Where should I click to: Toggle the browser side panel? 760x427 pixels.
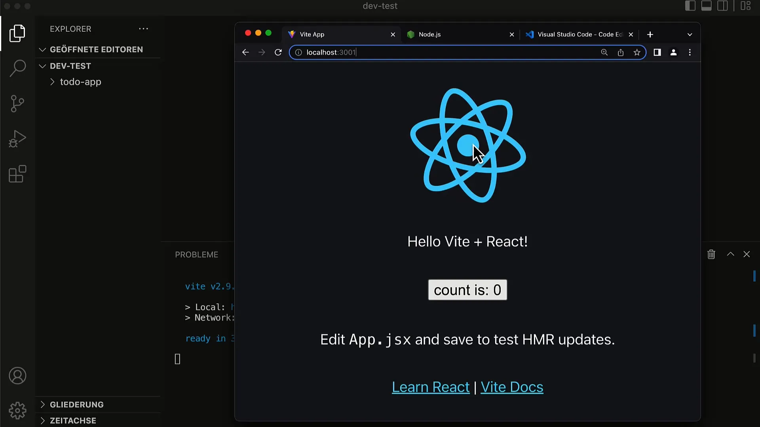click(x=657, y=52)
